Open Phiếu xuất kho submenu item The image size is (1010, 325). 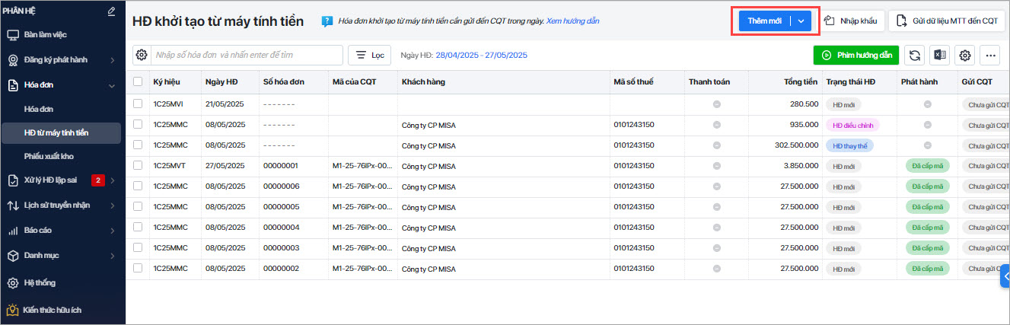[49, 156]
